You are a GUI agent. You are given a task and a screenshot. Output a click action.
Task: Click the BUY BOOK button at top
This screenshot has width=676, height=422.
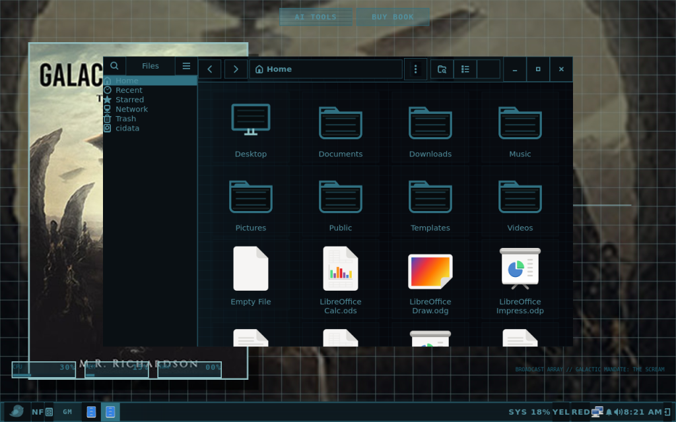(393, 16)
